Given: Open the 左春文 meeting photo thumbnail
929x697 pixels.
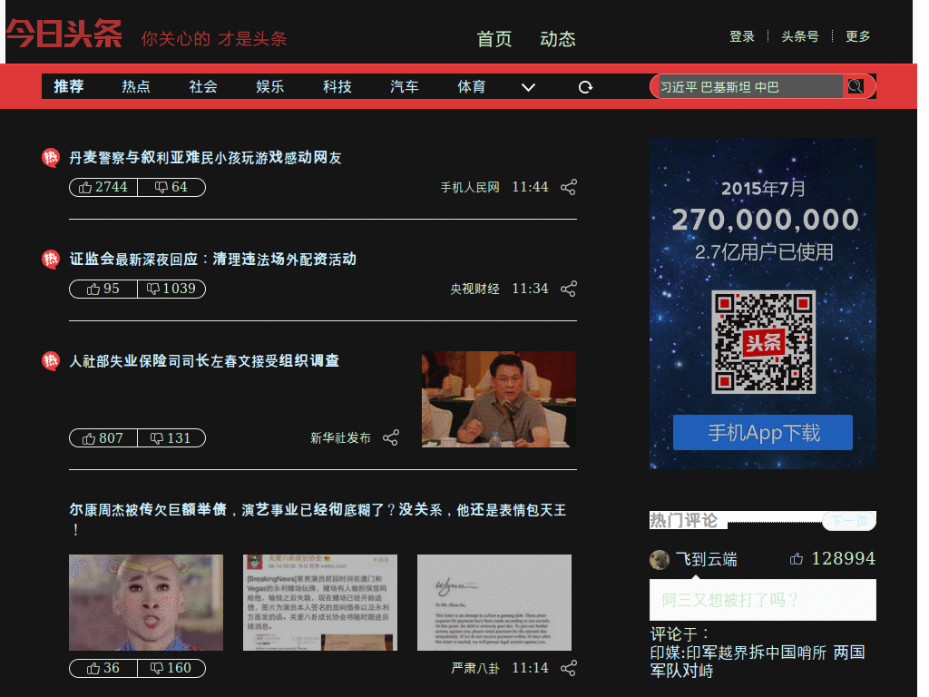Looking at the screenshot, I should (499, 399).
